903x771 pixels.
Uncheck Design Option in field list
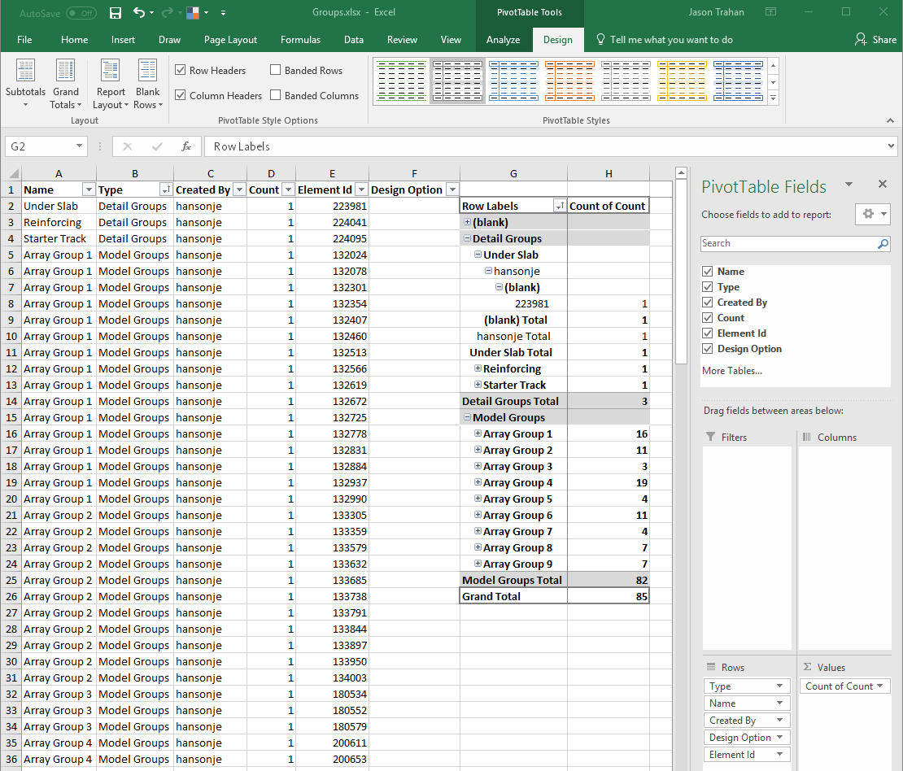point(708,349)
